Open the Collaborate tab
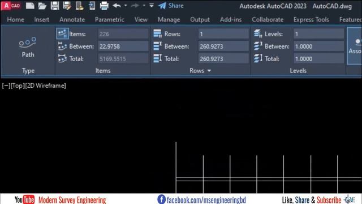 pyautogui.click(x=268, y=20)
